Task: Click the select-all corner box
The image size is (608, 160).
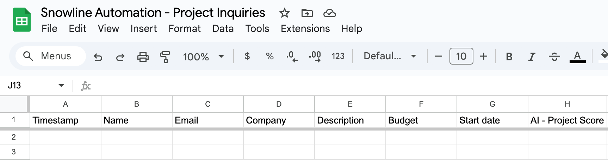Action: tap(14, 104)
